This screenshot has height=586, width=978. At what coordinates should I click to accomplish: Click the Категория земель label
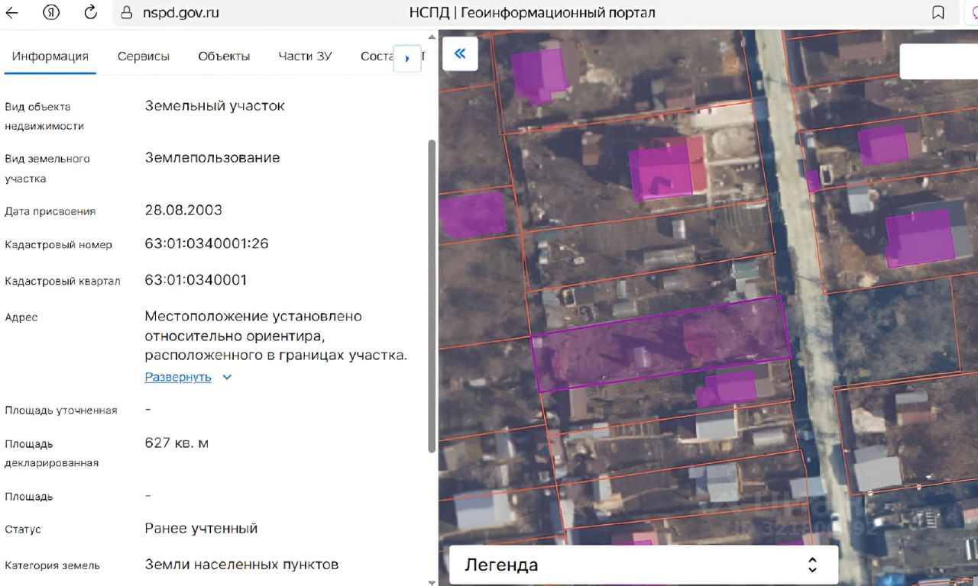pos(52,566)
